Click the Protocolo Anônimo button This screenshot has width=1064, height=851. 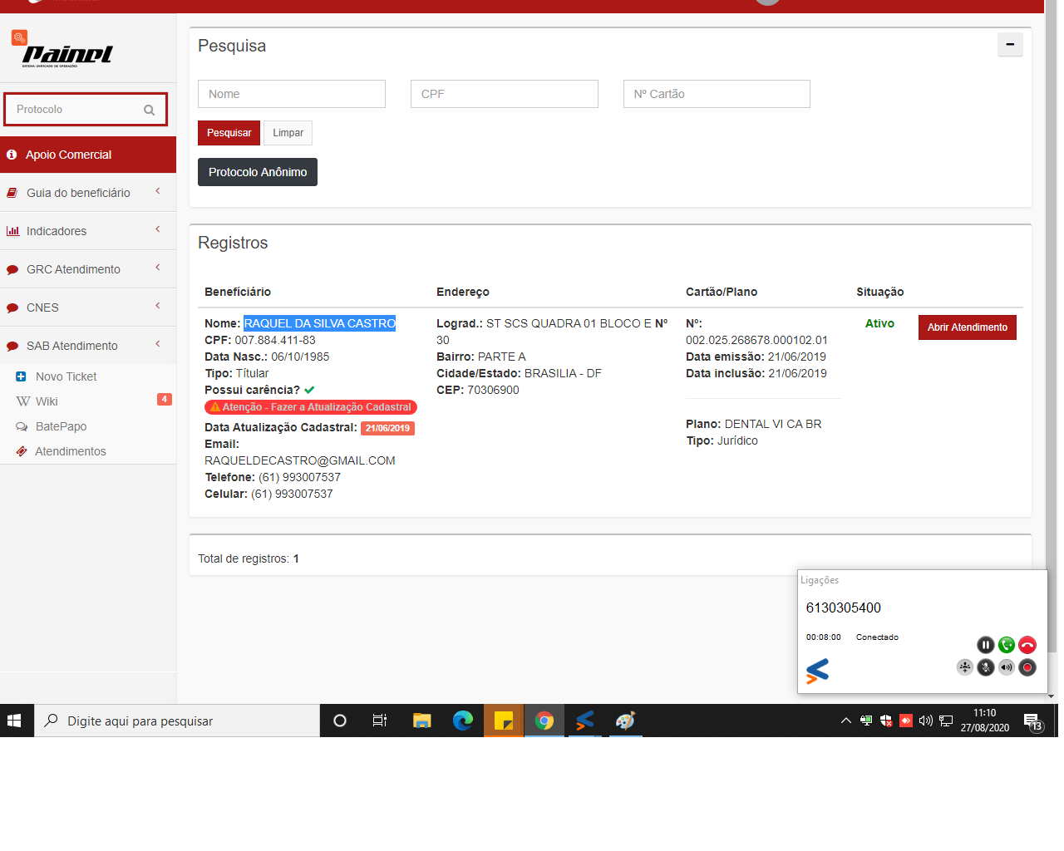point(258,172)
